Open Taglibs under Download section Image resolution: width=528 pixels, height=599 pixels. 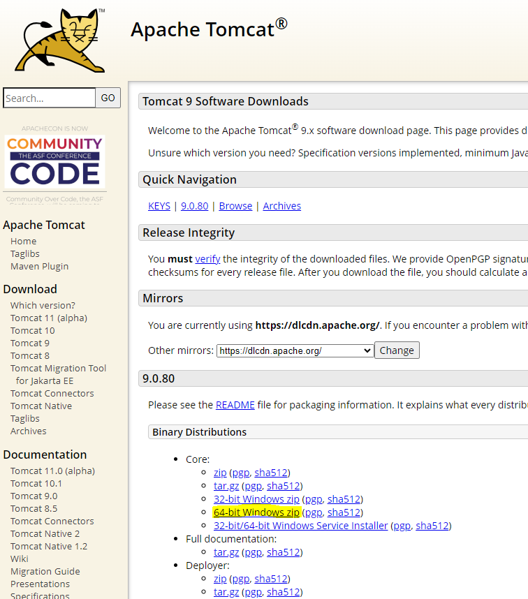pos(25,419)
